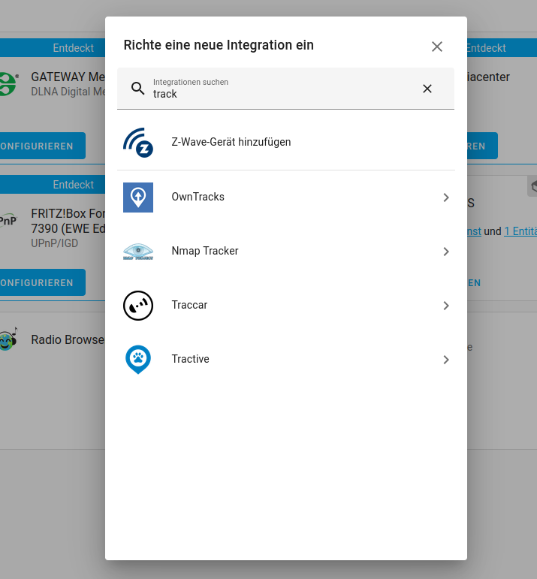Click the GATEWAY DLNA device icon

pyautogui.click(x=8, y=83)
